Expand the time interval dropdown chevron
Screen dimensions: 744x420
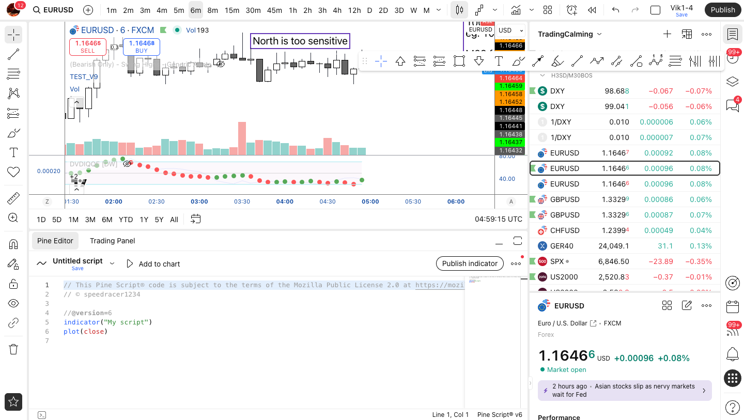point(439,10)
